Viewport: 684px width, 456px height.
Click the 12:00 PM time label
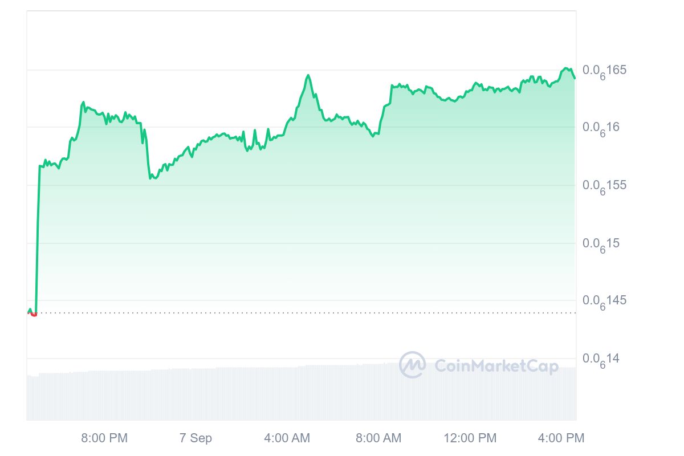[470, 438]
